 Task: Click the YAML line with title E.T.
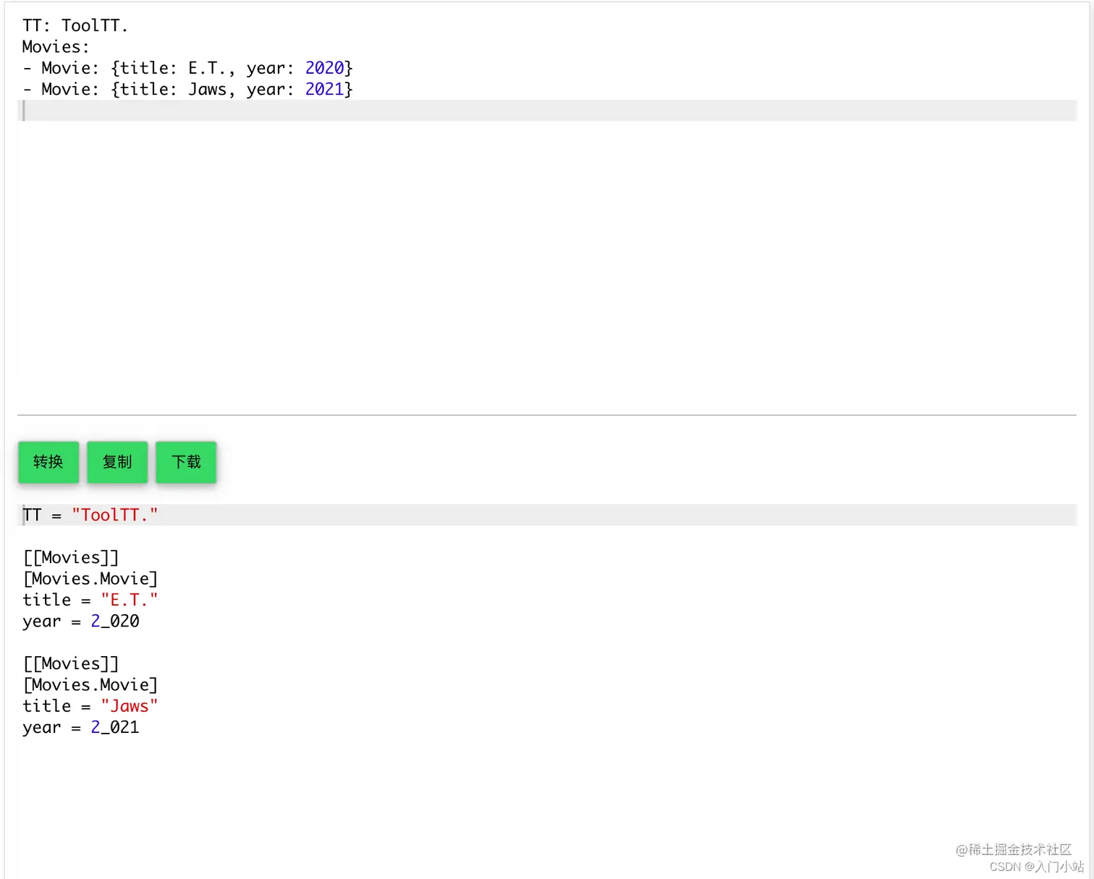[187, 68]
